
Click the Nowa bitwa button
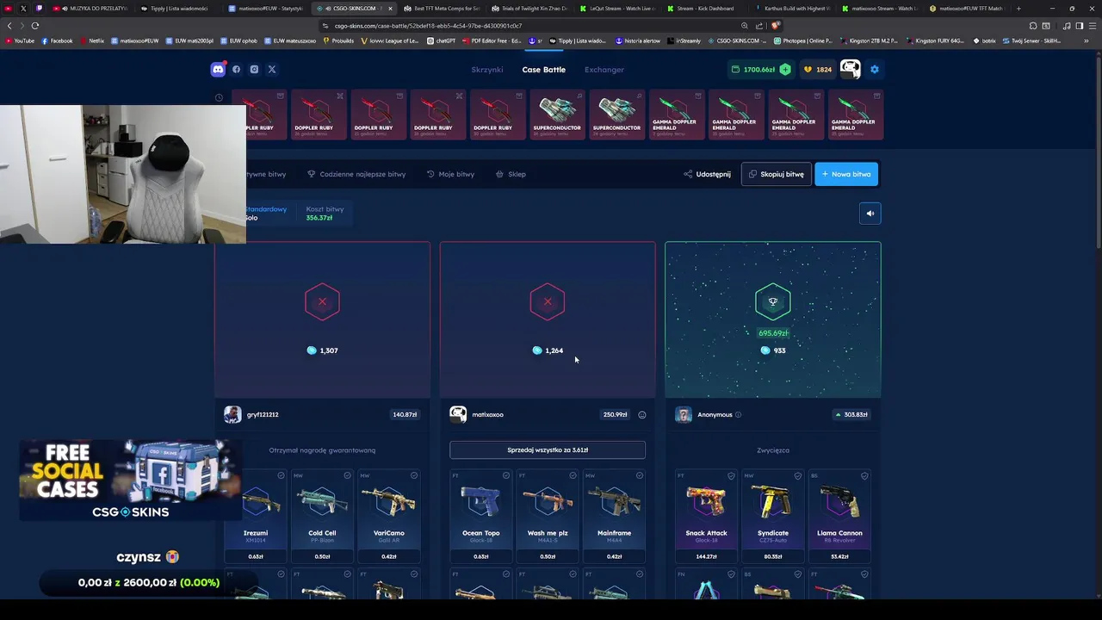[846, 174]
